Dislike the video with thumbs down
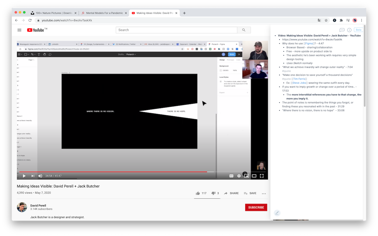 point(213,193)
